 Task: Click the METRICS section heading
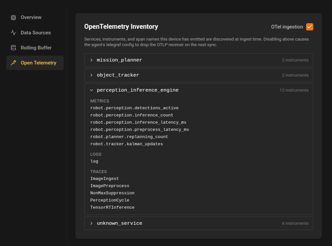point(100,101)
